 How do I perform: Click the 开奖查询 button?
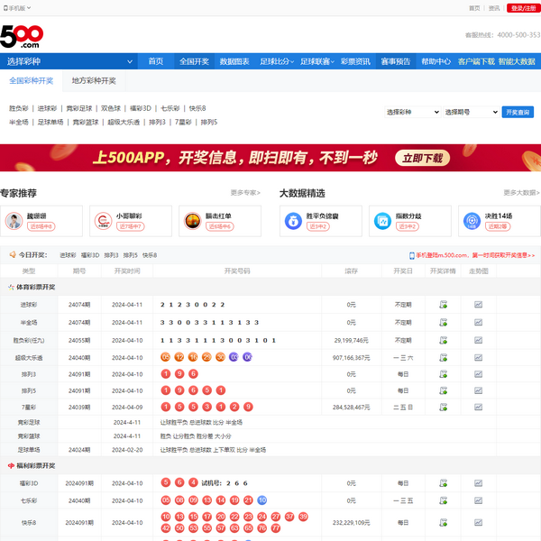click(x=518, y=113)
